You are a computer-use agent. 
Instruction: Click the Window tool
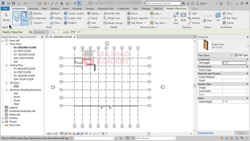(36, 13)
